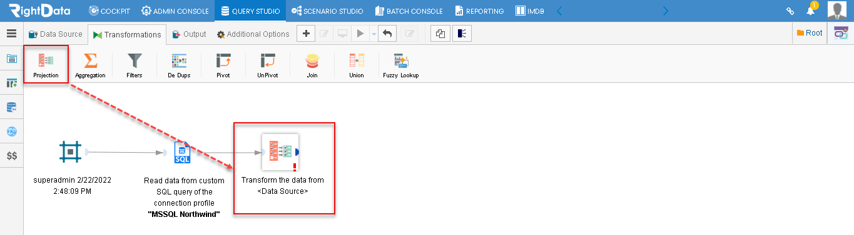The width and height of the screenshot is (854, 235).
Task: Click the Pivot transformation icon
Action: [223, 60]
